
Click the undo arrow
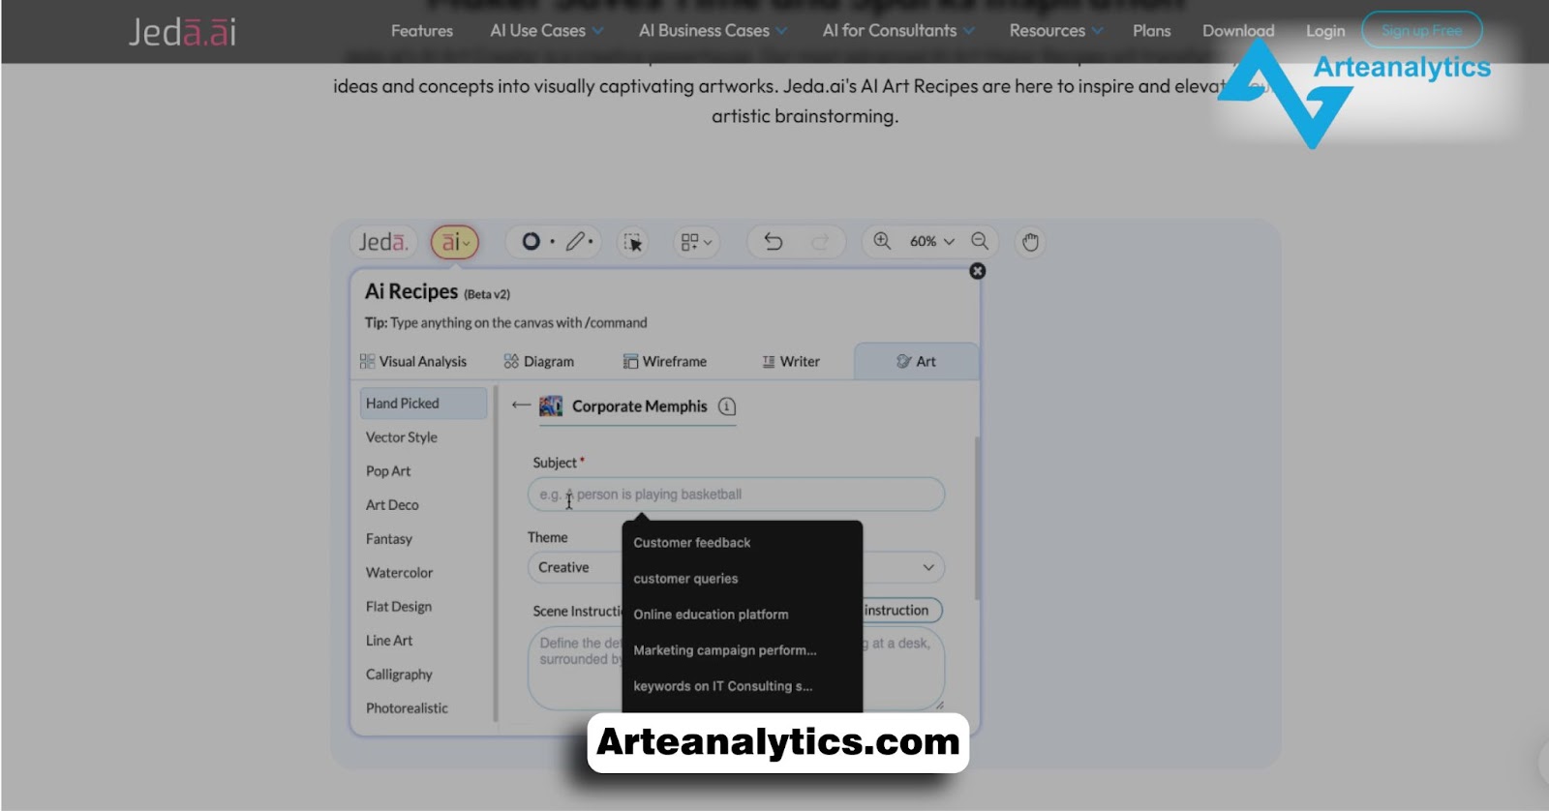[x=773, y=241]
